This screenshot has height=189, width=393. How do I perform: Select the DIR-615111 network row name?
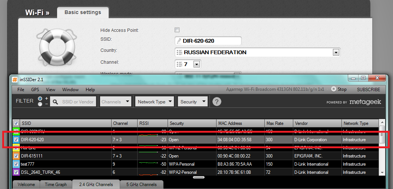[32, 156]
